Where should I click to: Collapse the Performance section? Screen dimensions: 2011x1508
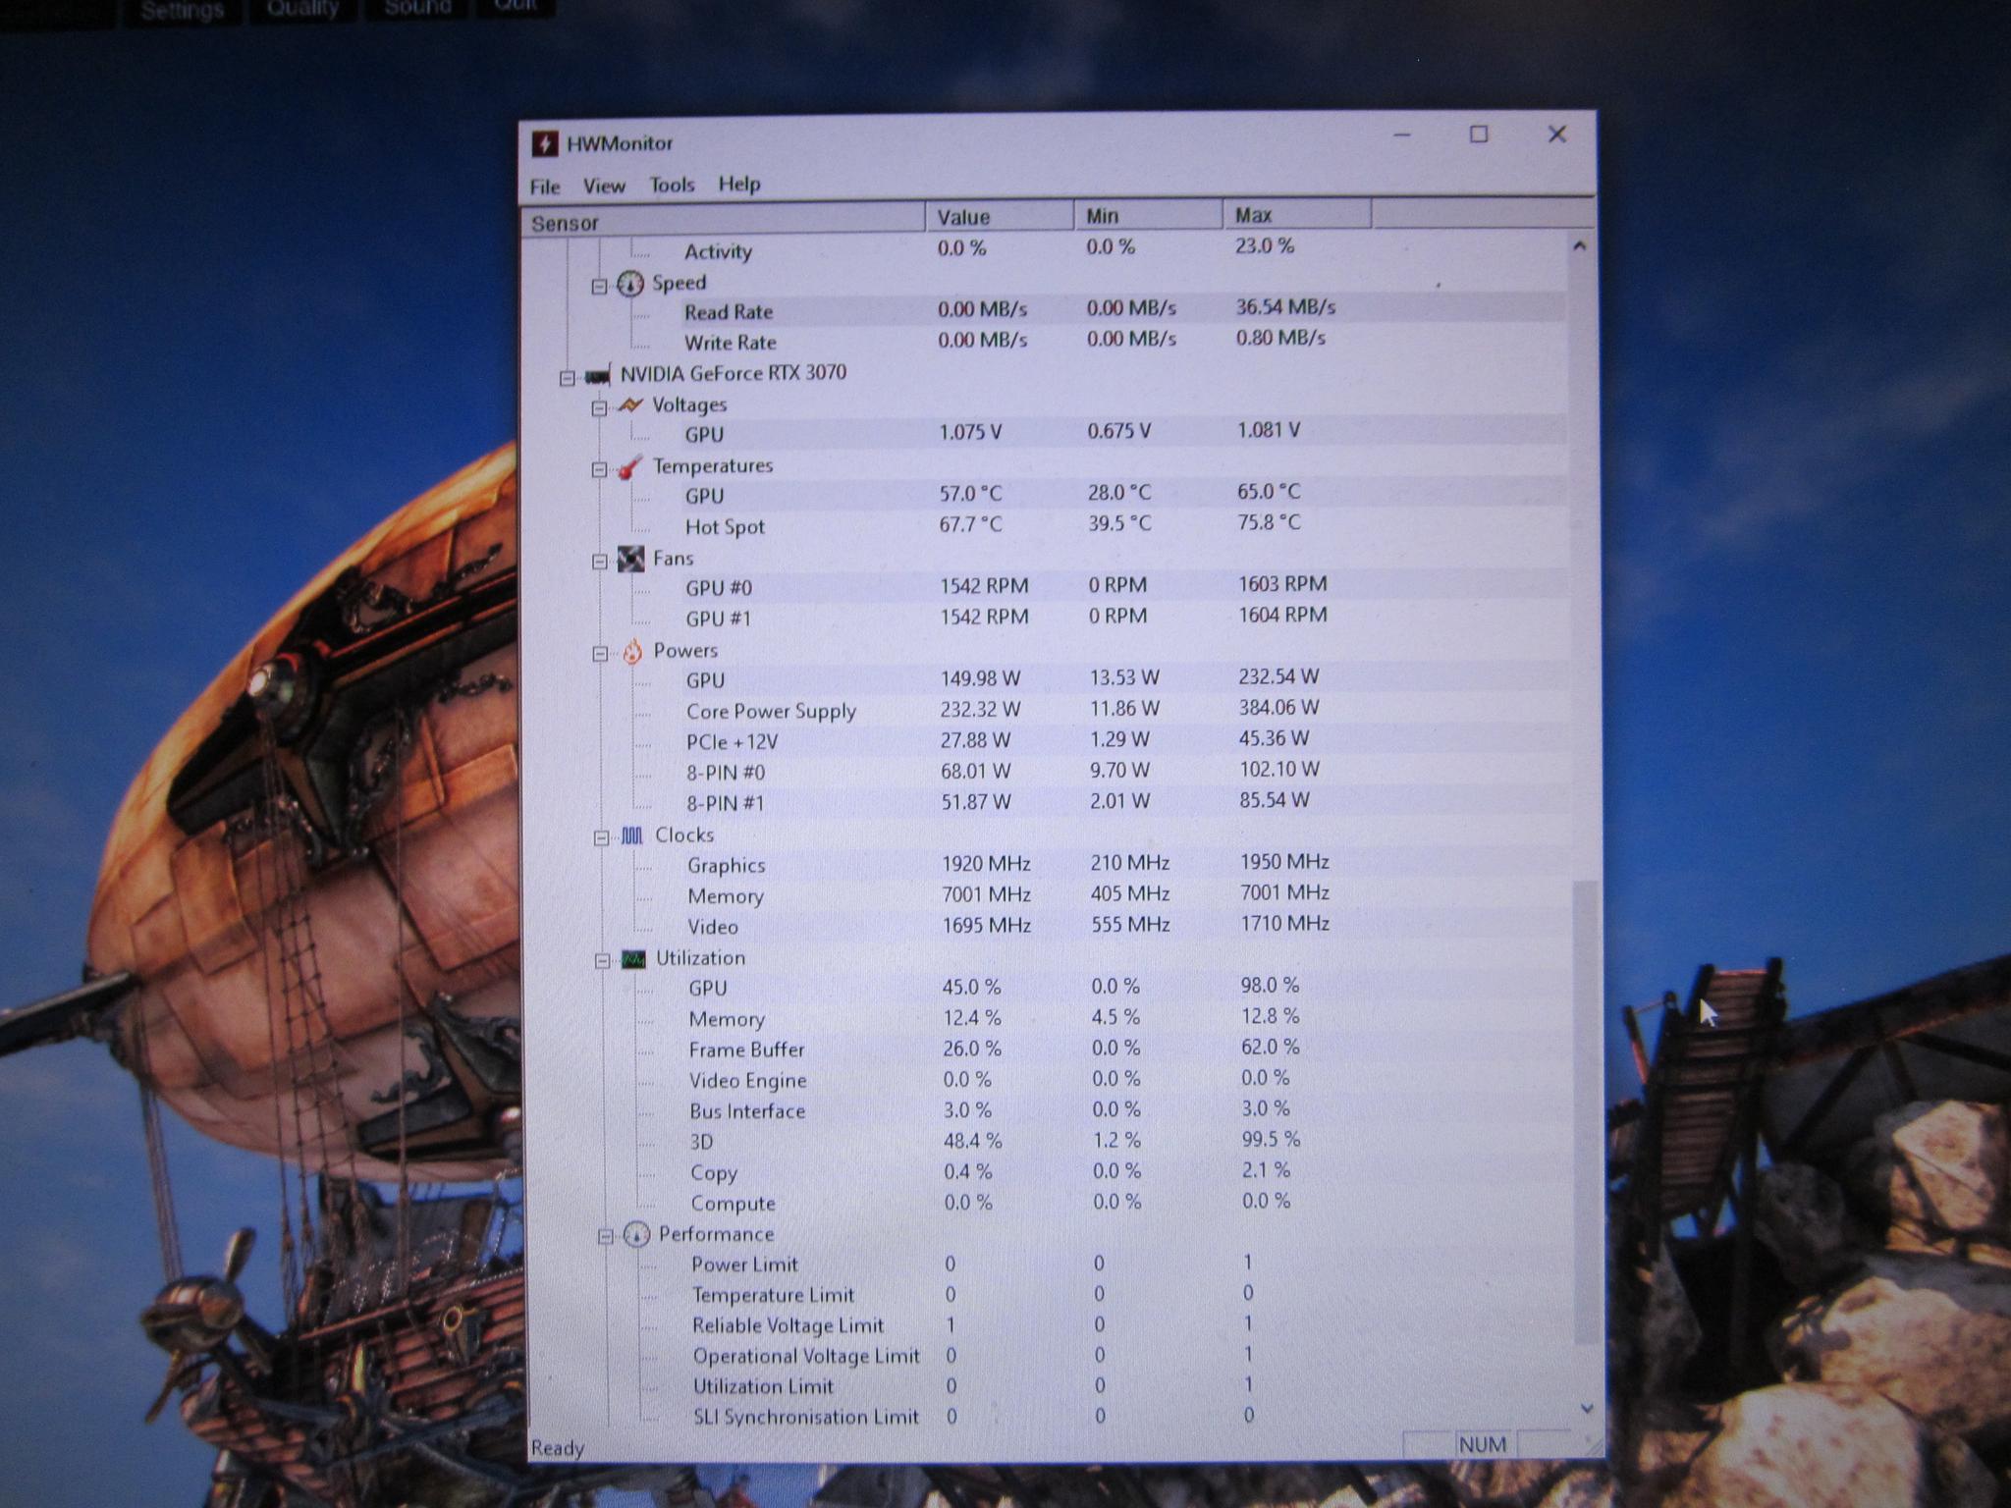(x=605, y=1237)
